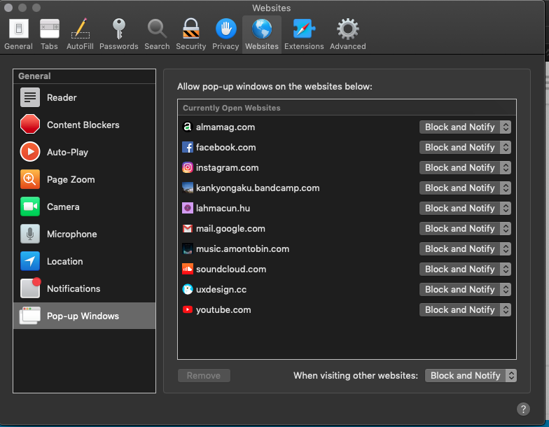Select the Page Zoom magnifier icon
This screenshot has width=549, height=427.
pyautogui.click(x=30, y=179)
